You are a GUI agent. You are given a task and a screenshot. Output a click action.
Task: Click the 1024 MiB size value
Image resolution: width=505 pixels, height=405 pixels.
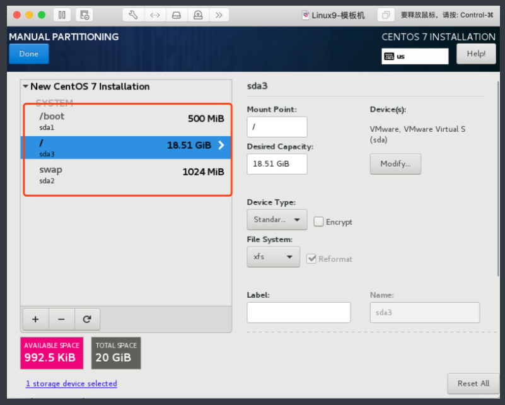coord(203,172)
